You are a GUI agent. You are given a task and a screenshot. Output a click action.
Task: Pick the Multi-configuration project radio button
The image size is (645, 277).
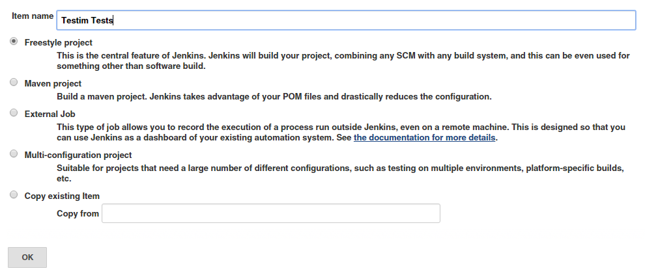click(14, 154)
